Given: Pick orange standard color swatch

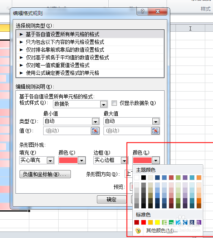Looking at the screenshot, I should point(150,223).
